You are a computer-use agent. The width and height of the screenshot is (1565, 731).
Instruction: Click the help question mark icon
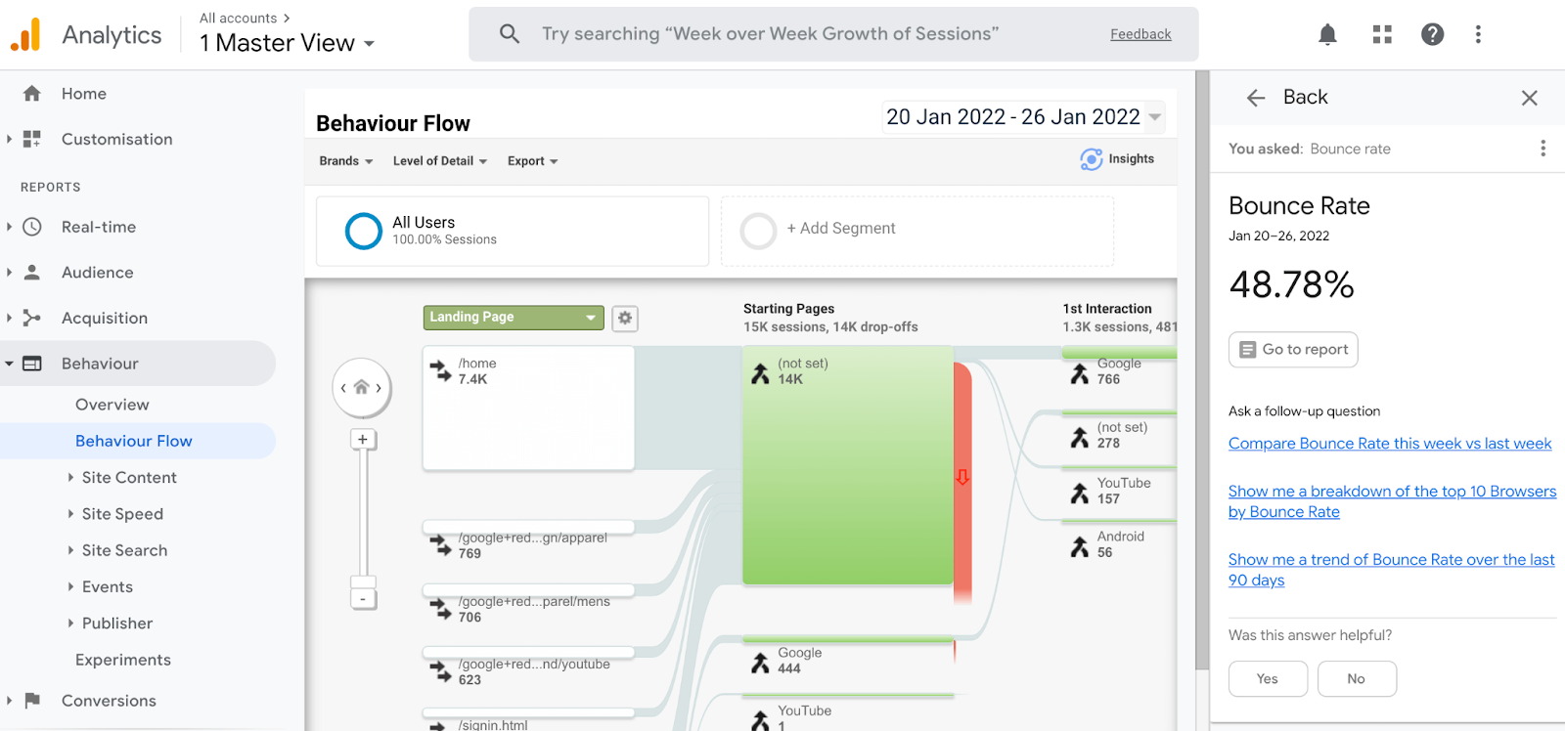coord(1433,35)
